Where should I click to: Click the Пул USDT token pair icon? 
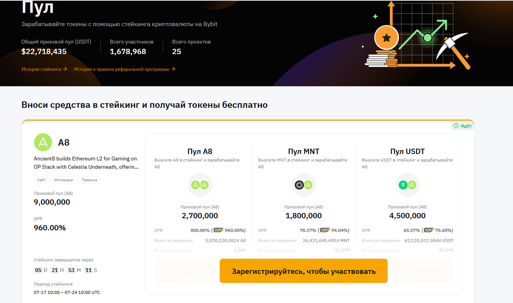click(407, 185)
